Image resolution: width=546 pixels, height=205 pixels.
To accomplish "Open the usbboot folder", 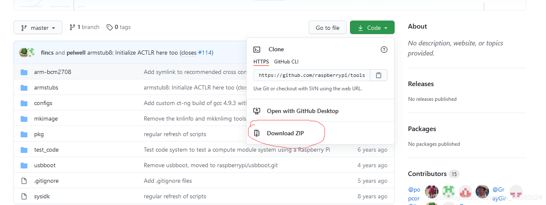I will (45, 165).
